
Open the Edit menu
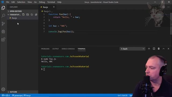click(x=13, y=2)
